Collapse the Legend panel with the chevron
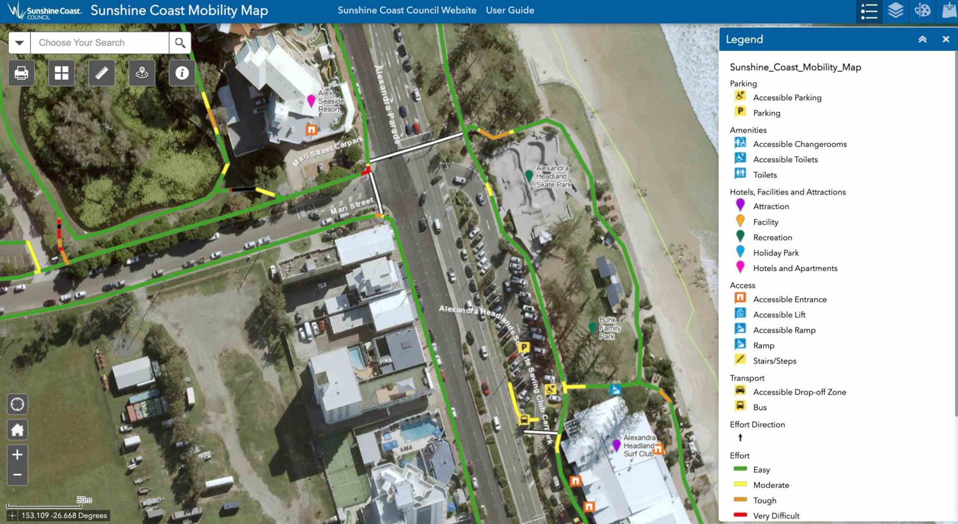Screen dimensions: 958x524 [923, 39]
